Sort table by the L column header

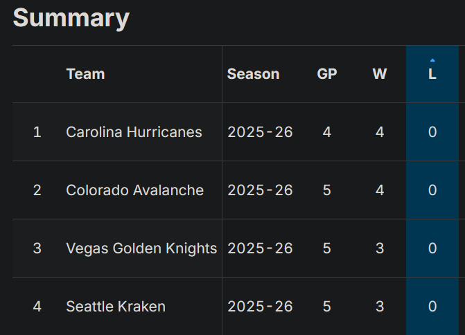coord(432,74)
